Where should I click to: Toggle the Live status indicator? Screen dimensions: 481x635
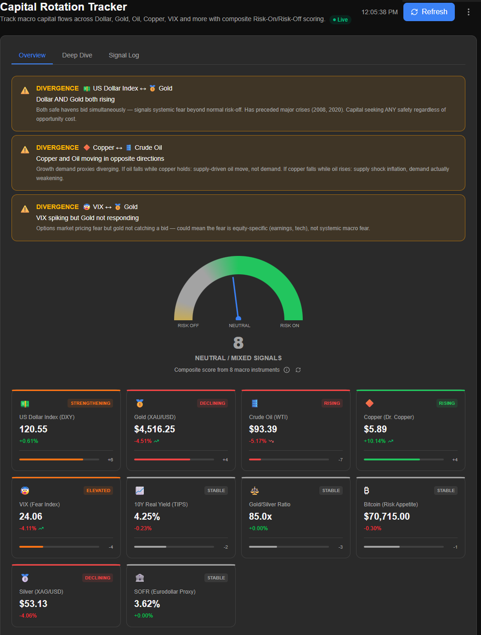[340, 20]
